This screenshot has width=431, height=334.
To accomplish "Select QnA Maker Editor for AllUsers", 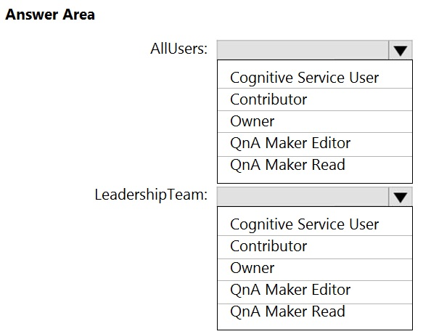I will (315, 144).
